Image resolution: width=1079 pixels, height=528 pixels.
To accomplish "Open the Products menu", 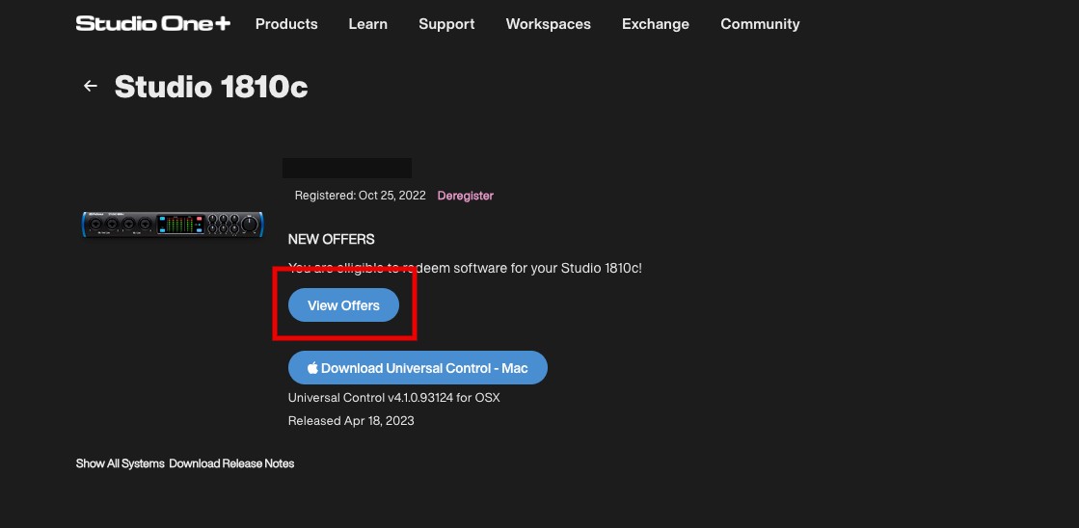I will click(x=286, y=24).
